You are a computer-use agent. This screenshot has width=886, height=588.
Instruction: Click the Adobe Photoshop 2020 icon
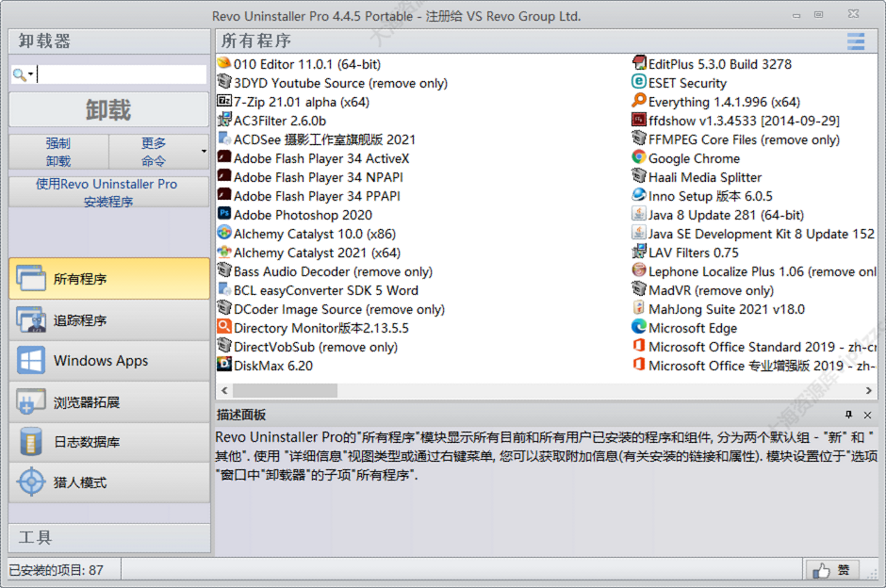click(x=224, y=214)
